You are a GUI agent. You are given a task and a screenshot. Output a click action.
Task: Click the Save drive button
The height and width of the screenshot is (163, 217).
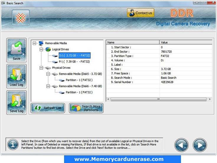coord(17,50)
